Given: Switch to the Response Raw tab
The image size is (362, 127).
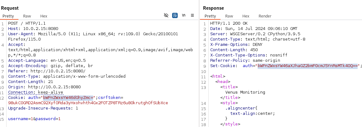Looking at the screenshot, I should 229,16.
